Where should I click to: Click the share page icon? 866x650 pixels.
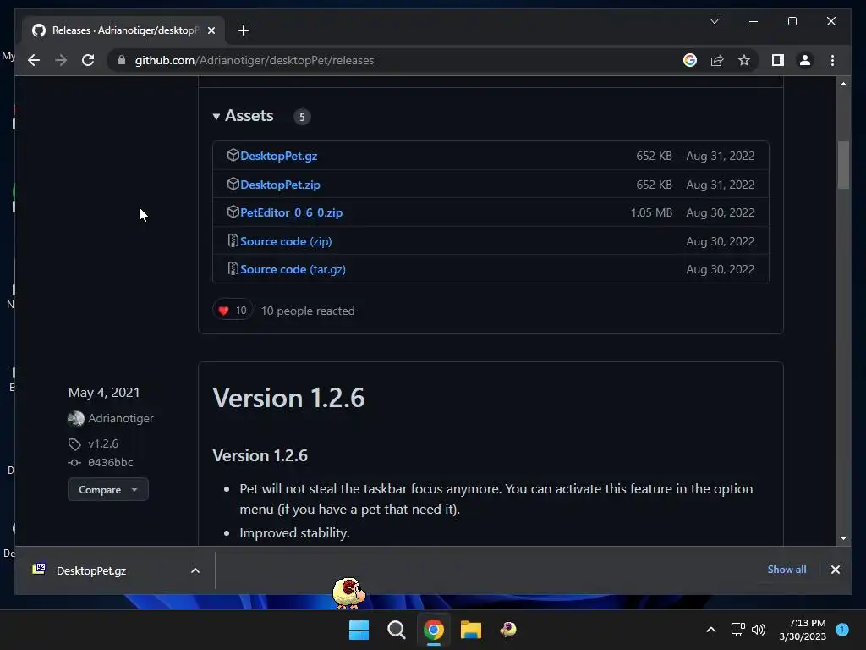click(717, 60)
